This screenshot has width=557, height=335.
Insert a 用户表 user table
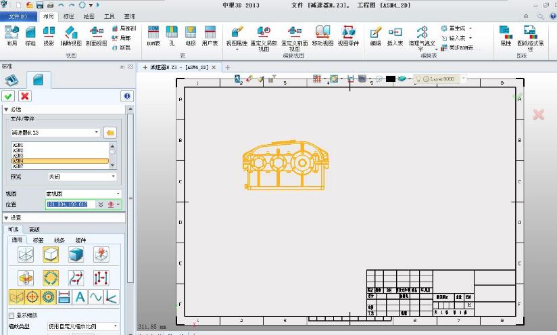point(210,36)
